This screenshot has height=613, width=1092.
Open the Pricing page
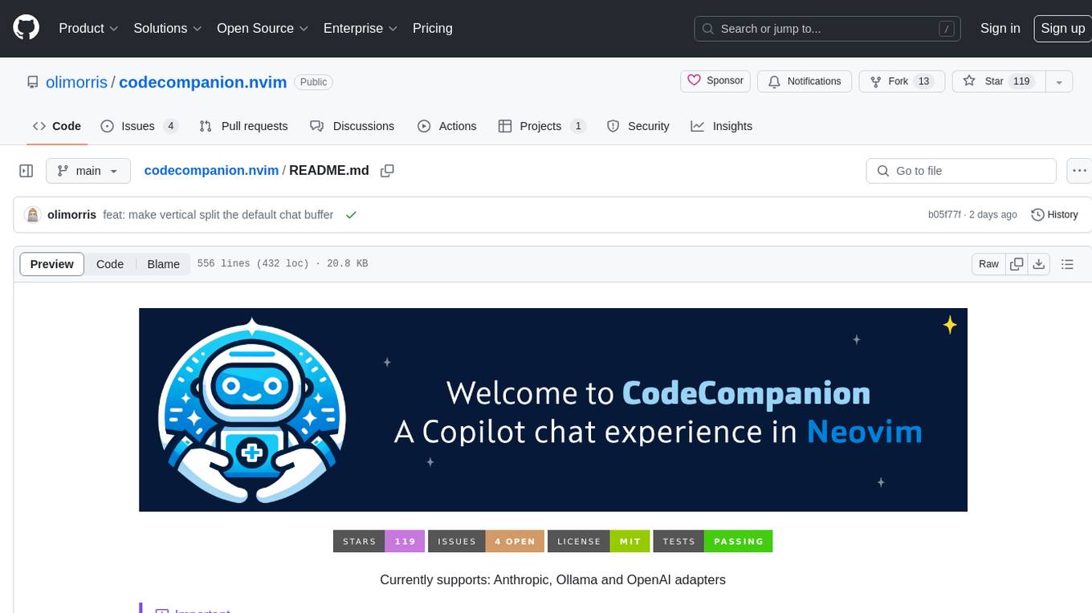pos(433,28)
